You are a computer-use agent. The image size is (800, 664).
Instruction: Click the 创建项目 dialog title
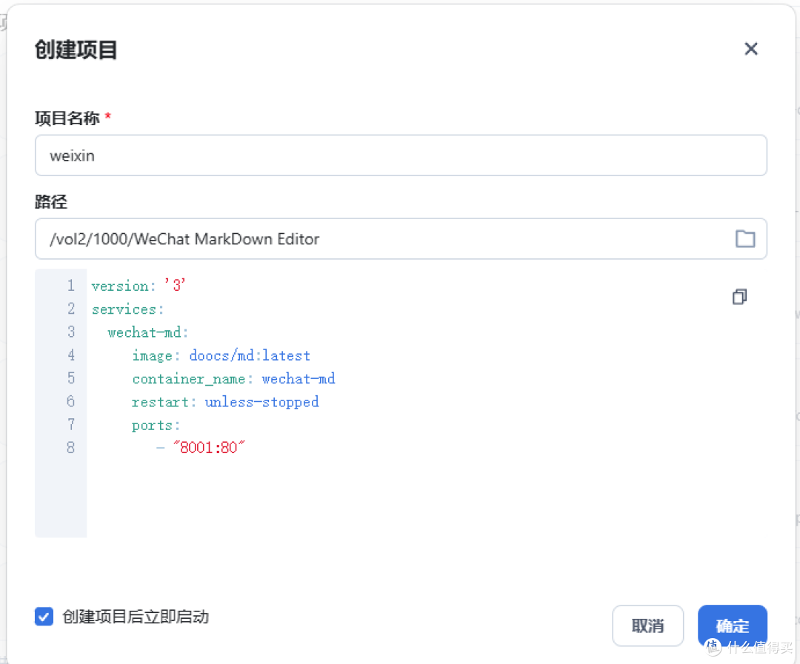pyautogui.click(x=76, y=50)
